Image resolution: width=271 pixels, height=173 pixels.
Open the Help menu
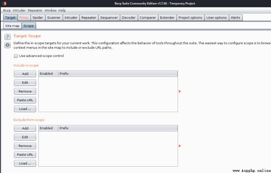pos(62,11)
